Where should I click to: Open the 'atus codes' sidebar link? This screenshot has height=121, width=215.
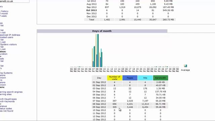click(x=6, y=109)
